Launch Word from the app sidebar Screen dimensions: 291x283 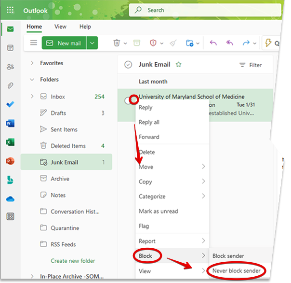[x=10, y=123]
